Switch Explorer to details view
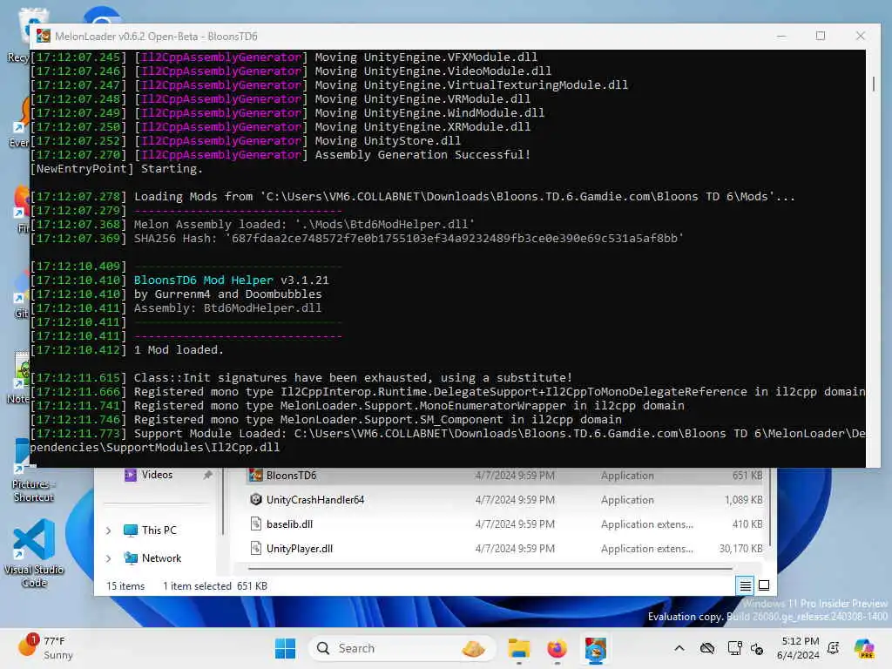The image size is (892, 669). [x=746, y=585]
